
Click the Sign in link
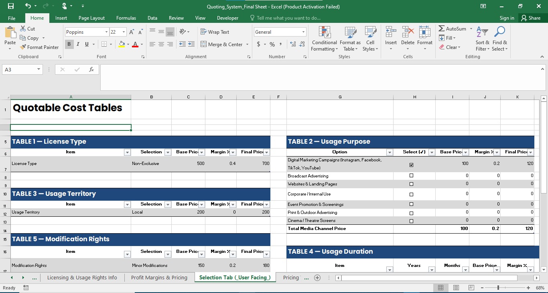pos(507,18)
